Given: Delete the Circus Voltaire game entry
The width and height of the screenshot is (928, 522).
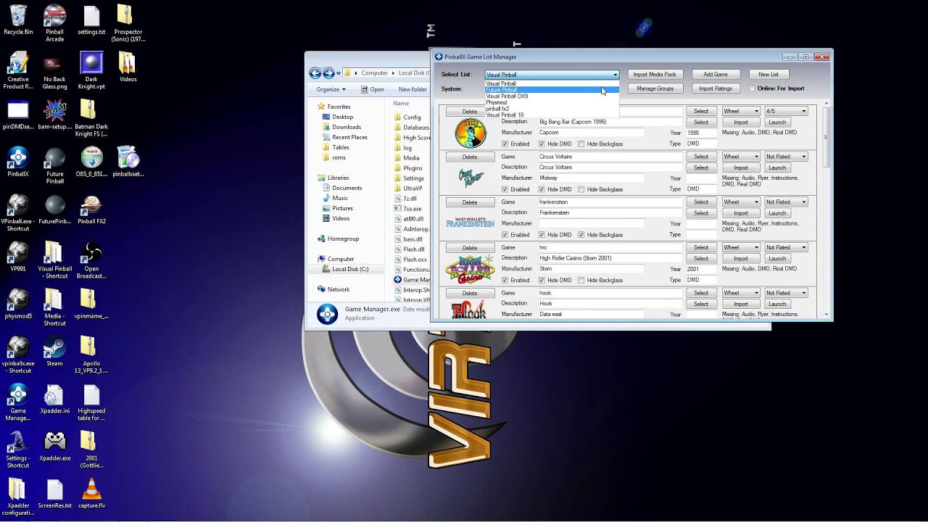Looking at the screenshot, I should click(x=470, y=157).
